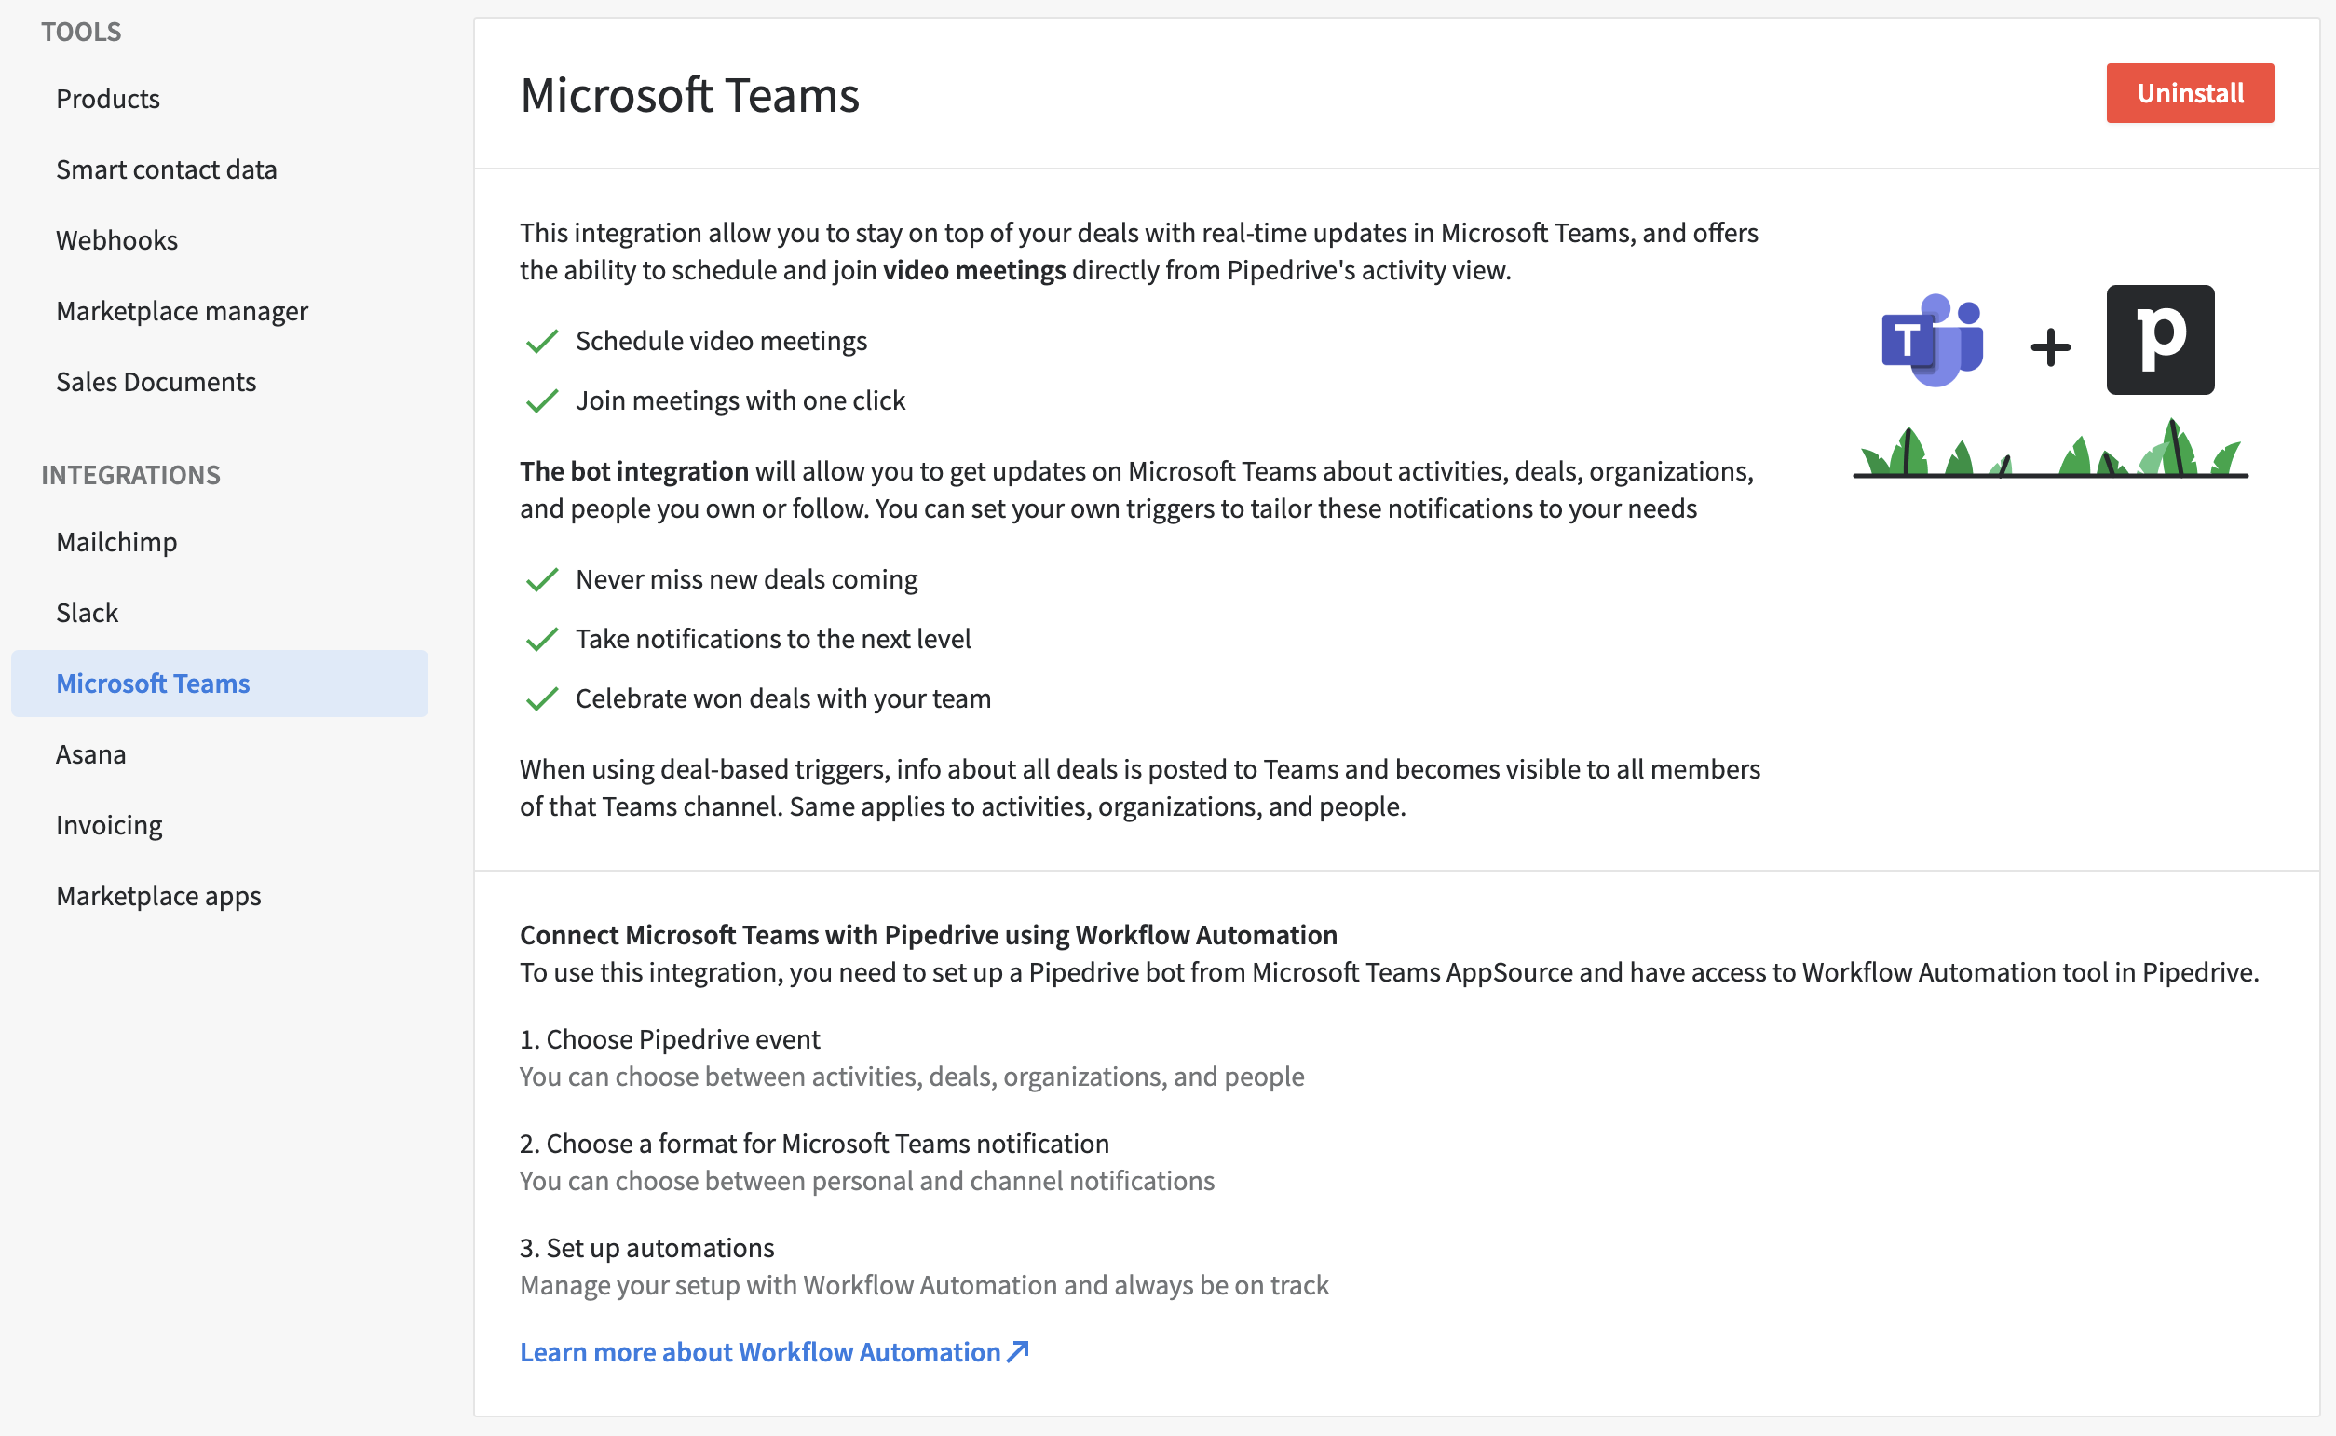Click the Uninstall button
Viewport: 2336px width, 1436px height.
coord(2191,92)
